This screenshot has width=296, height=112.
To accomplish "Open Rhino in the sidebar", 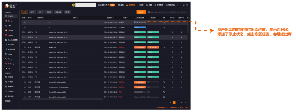I will 8,59.
